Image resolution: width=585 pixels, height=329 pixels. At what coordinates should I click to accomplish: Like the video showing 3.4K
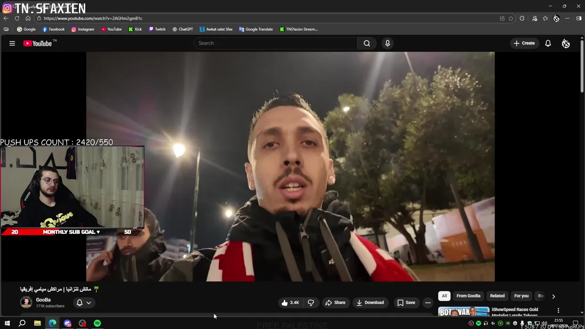(x=290, y=302)
